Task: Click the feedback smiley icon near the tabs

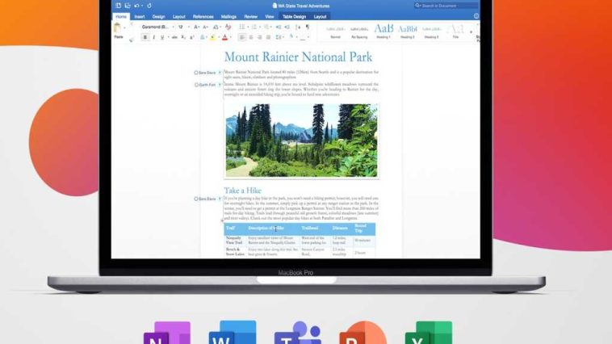Action: [x=476, y=16]
